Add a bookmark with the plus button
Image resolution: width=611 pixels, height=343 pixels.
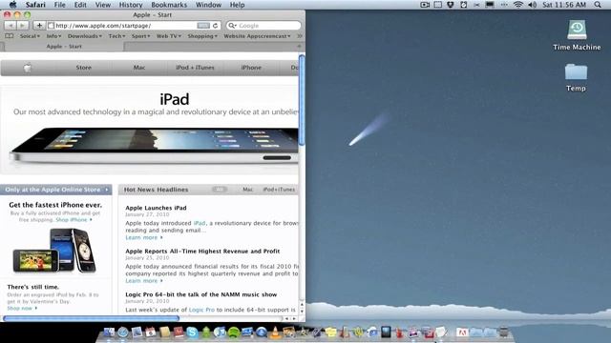click(39, 26)
